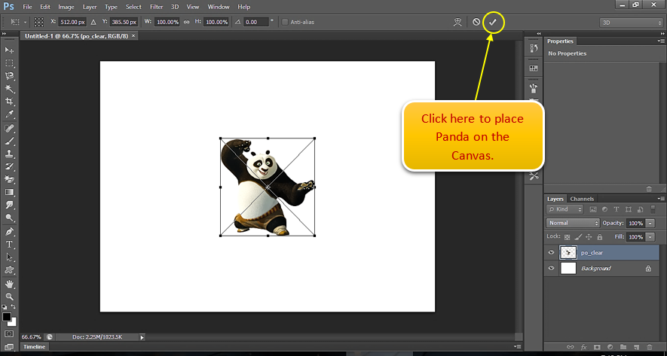The image size is (667, 356).
Task: Select the Path Selection tool
Action: [9, 257]
